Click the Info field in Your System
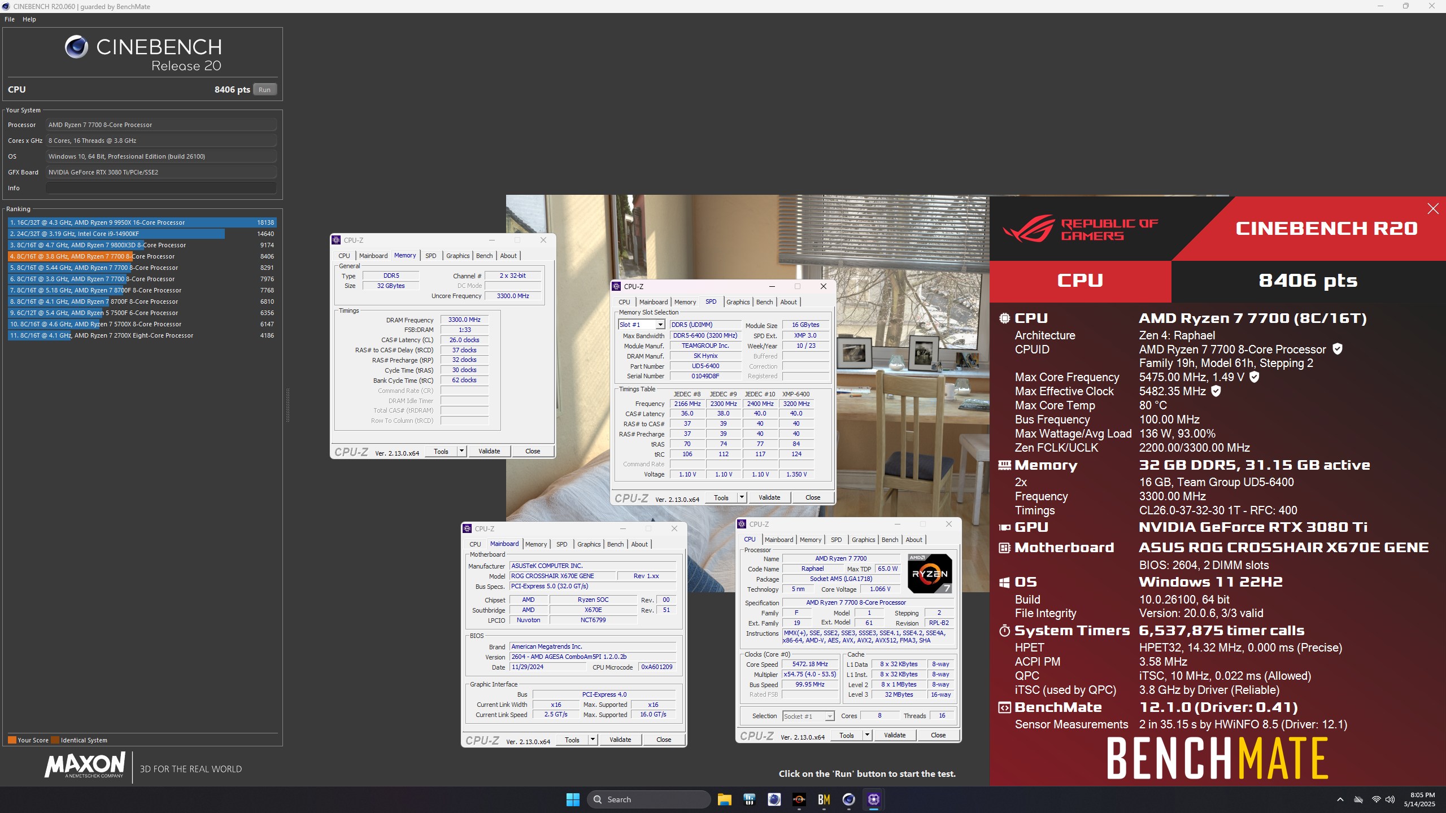 [161, 188]
